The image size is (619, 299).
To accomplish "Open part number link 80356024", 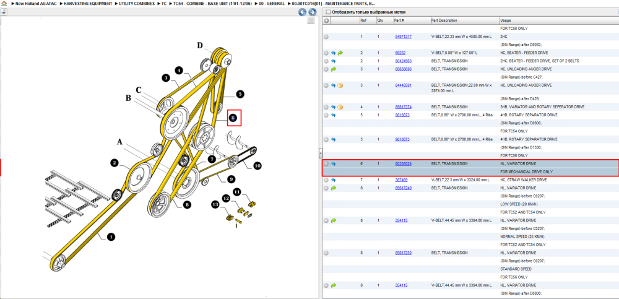I will tap(404, 164).
